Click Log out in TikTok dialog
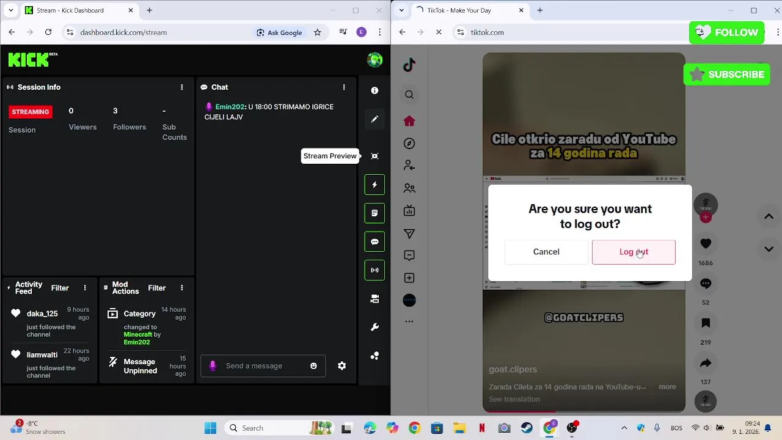This screenshot has width=782, height=440. (634, 252)
